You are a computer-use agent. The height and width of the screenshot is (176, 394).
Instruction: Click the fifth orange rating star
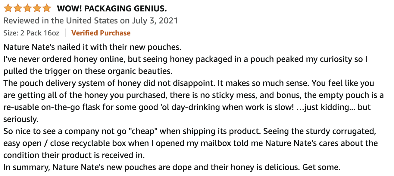(x=47, y=8)
